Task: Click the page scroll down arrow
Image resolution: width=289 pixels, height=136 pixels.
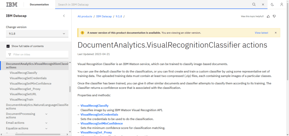Action: tap(288, 135)
